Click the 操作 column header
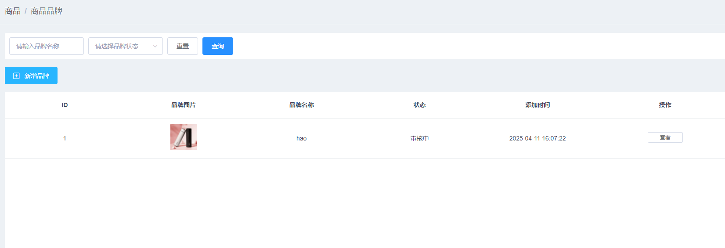725x248 pixels. coord(665,105)
